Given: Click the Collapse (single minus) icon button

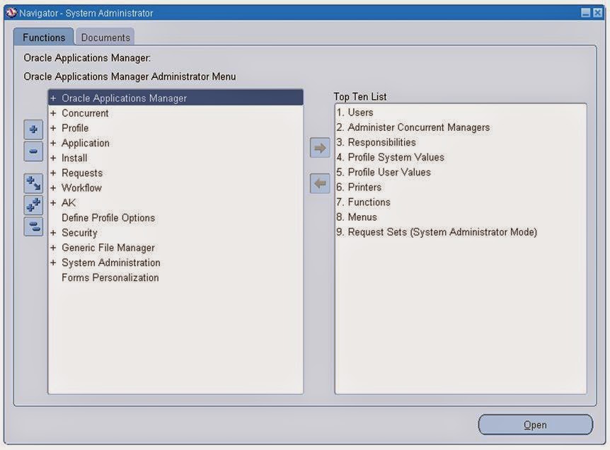Looking at the screenshot, I should click(x=33, y=151).
